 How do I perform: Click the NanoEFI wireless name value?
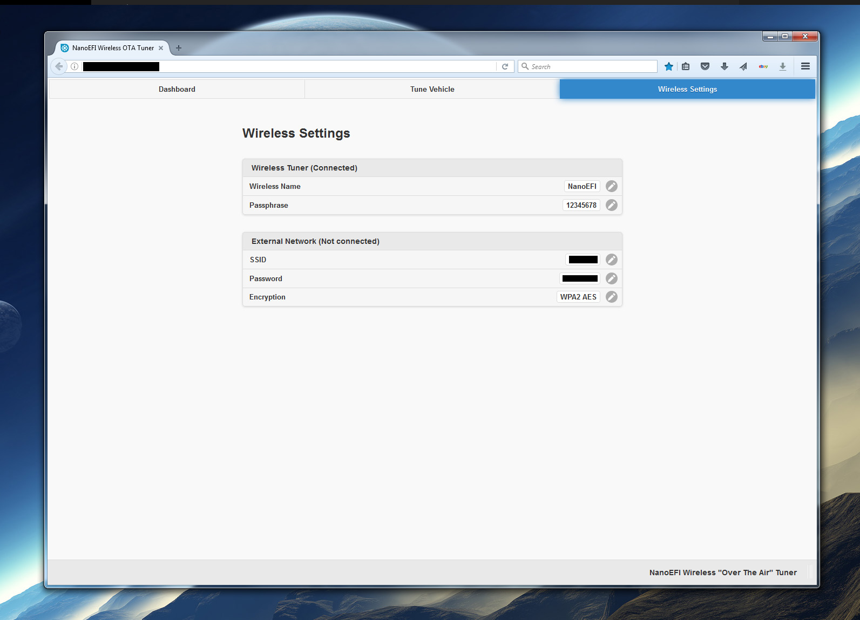point(582,186)
